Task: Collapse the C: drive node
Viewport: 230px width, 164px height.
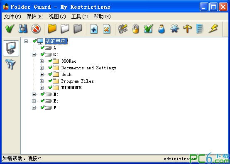Action: click(34, 54)
